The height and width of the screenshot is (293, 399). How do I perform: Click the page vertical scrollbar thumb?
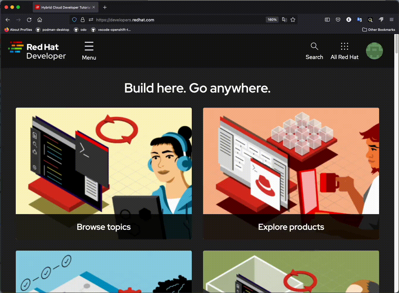(x=396, y=44)
